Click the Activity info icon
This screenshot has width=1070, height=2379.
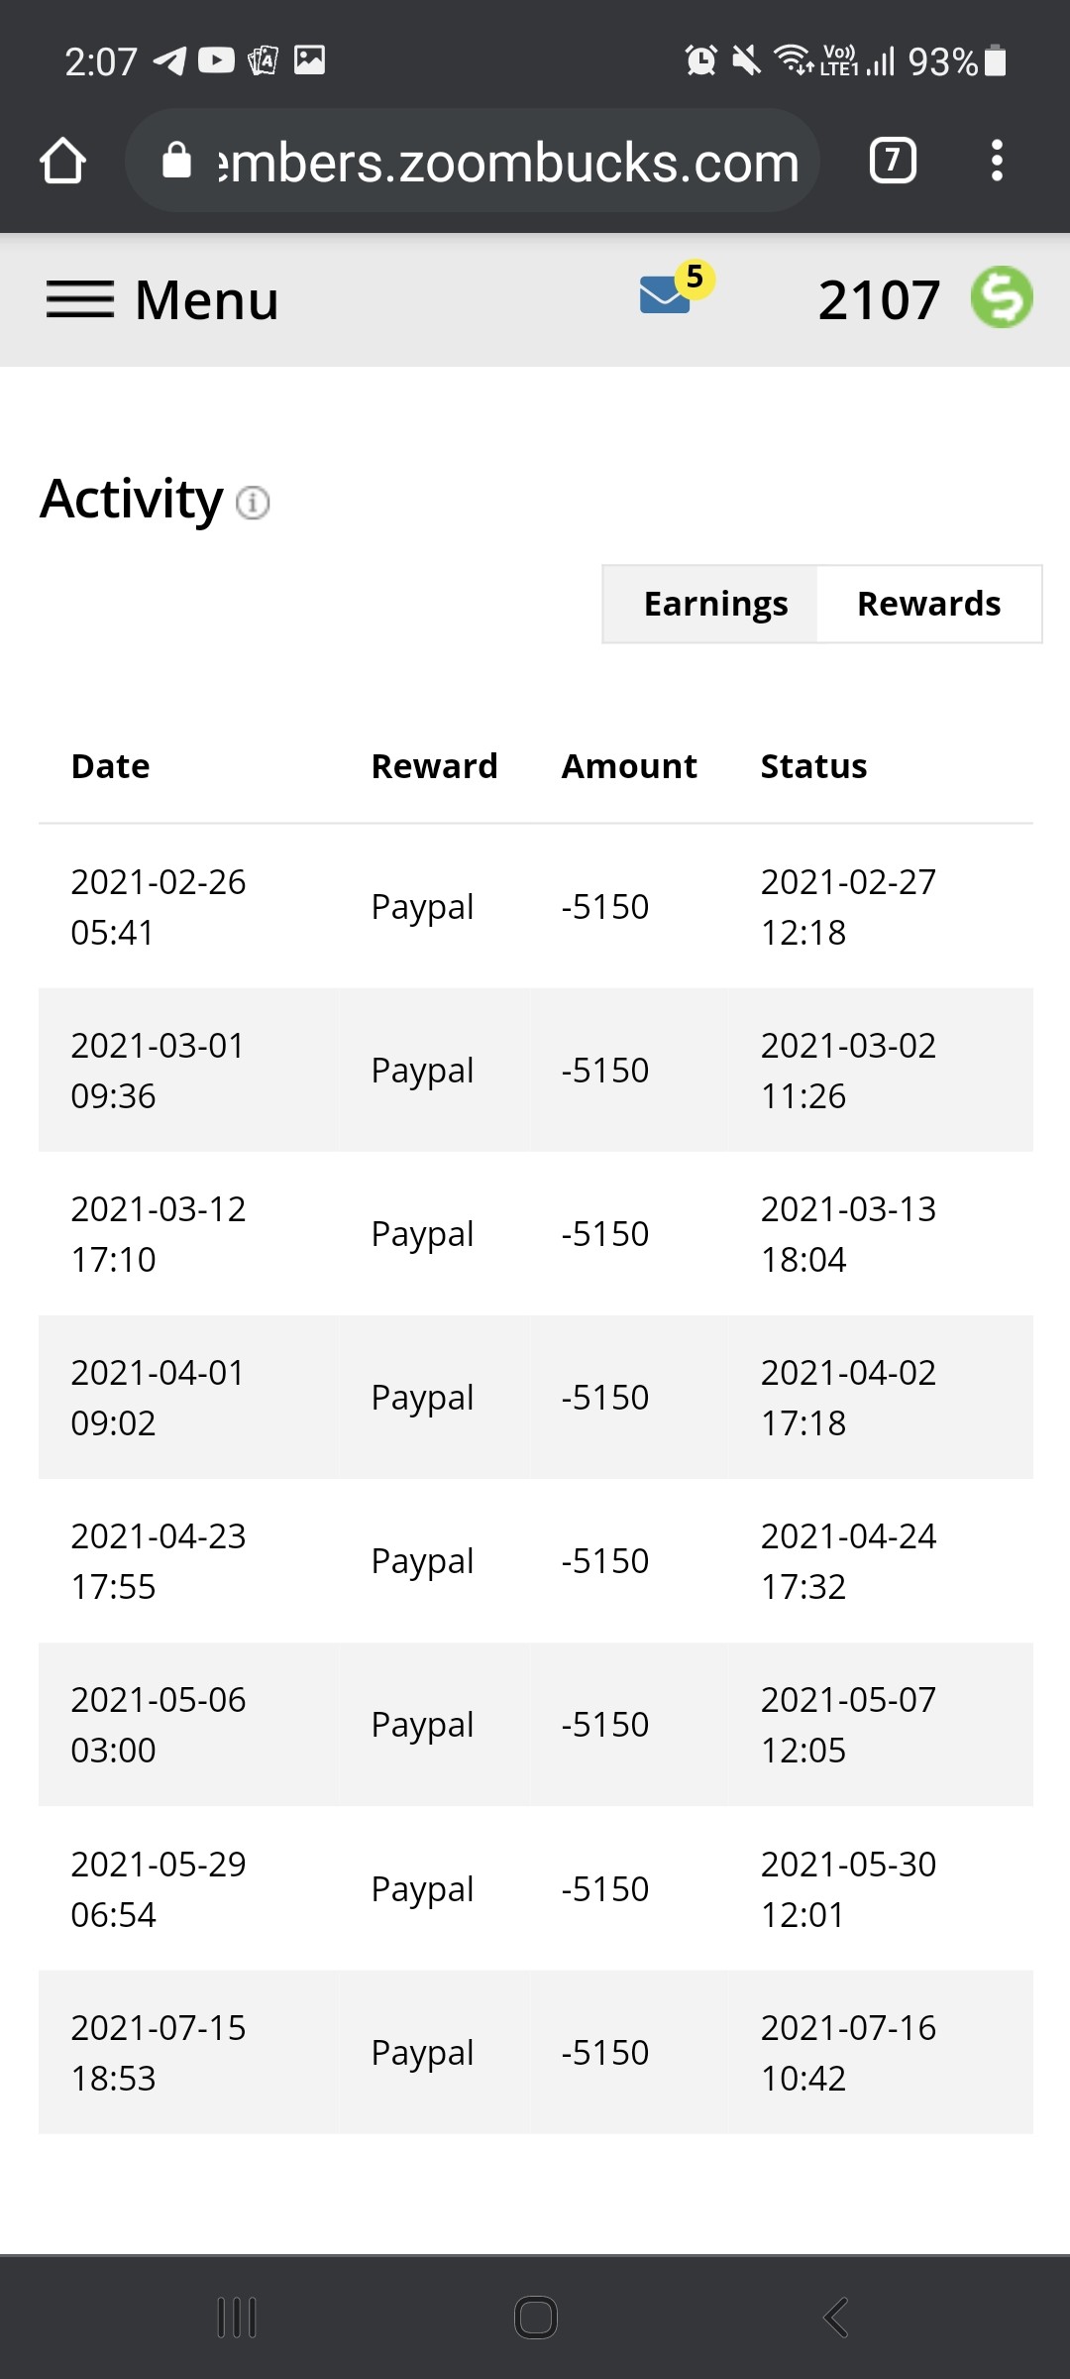pyautogui.click(x=253, y=503)
